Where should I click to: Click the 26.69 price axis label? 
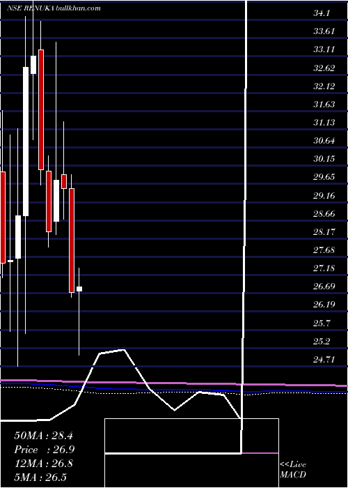324,287
